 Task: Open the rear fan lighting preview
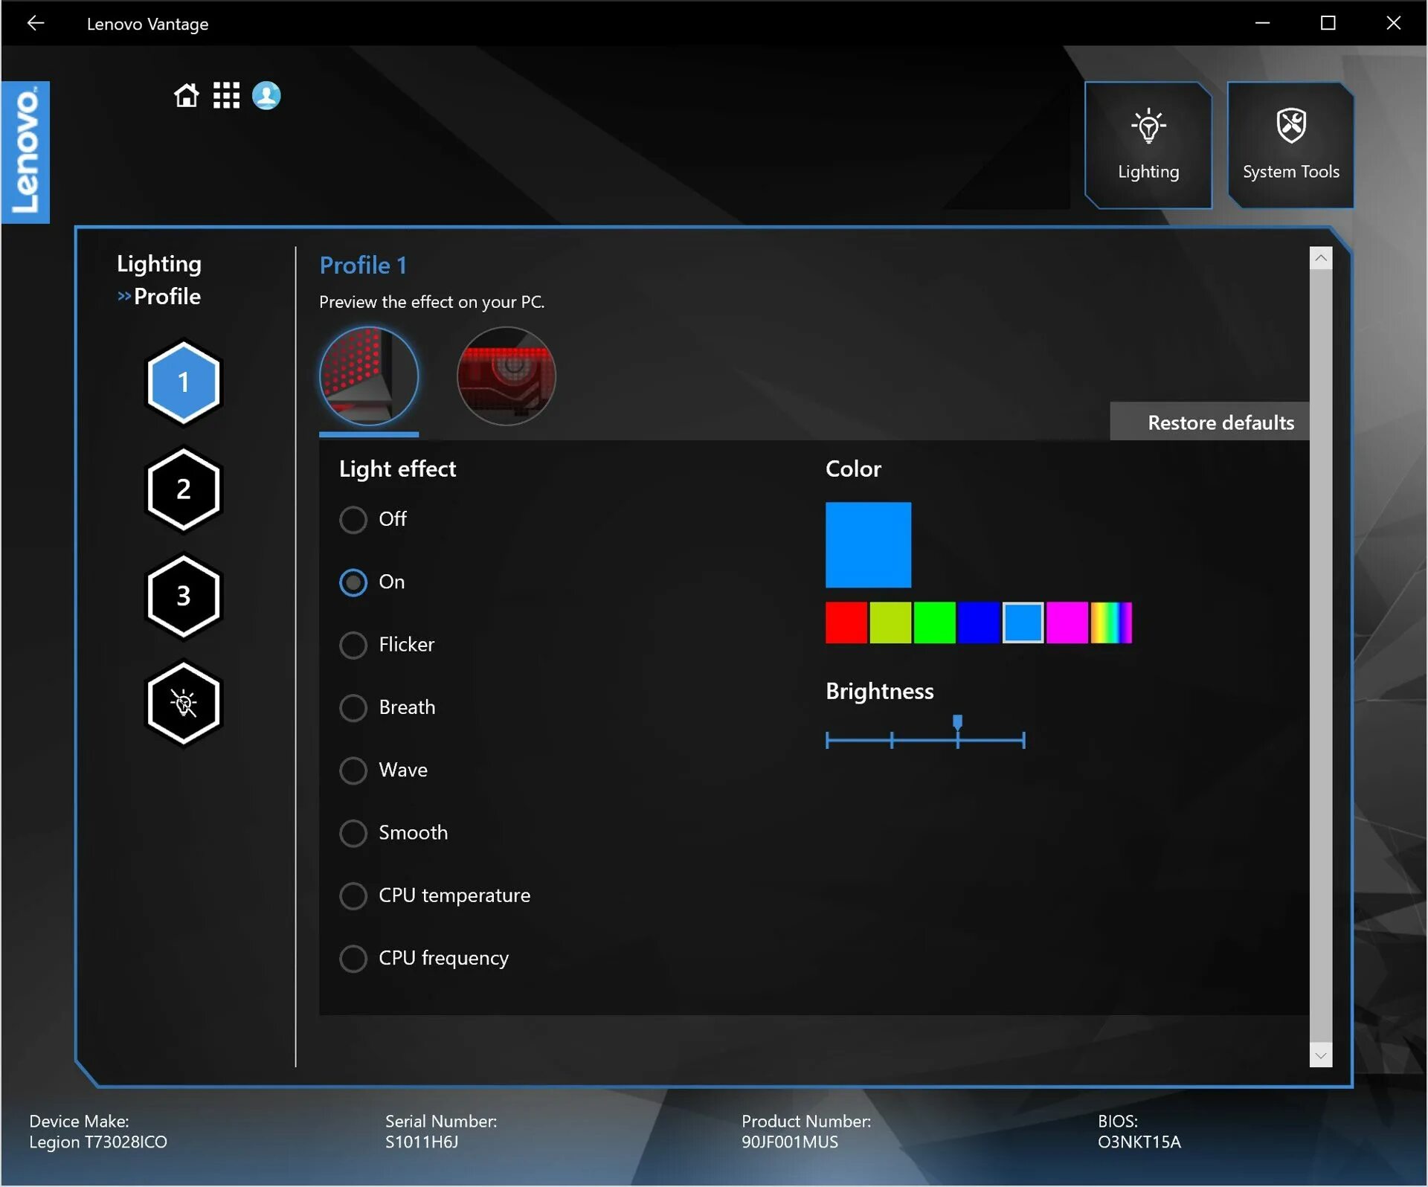click(x=506, y=376)
